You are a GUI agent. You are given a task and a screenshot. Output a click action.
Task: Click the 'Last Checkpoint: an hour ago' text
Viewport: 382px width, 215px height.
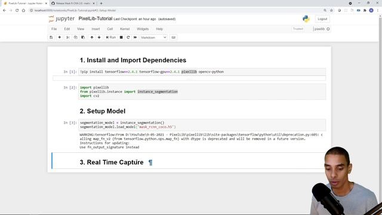click(x=135, y=19)
